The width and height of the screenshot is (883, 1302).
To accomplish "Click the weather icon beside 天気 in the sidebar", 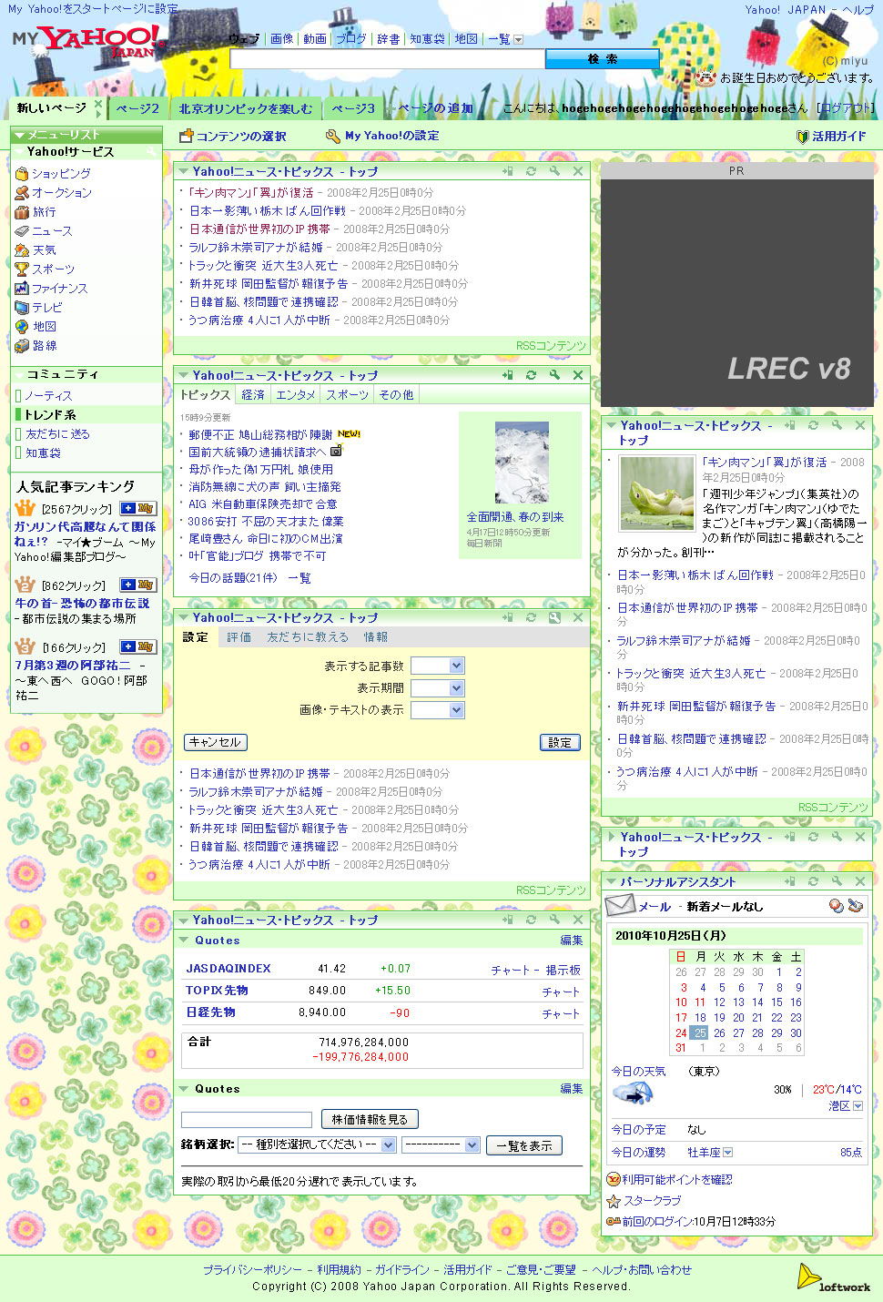I will (22, 249).
